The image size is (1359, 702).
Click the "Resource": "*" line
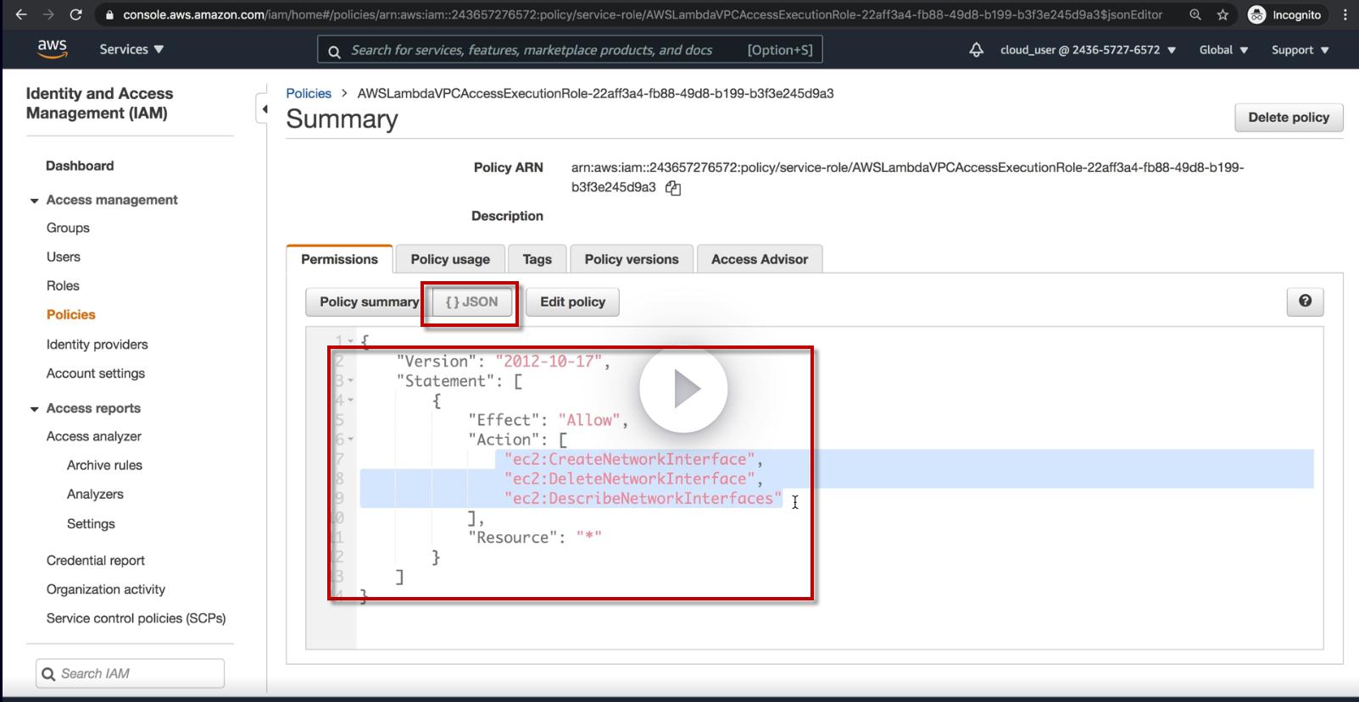[535, 537]
